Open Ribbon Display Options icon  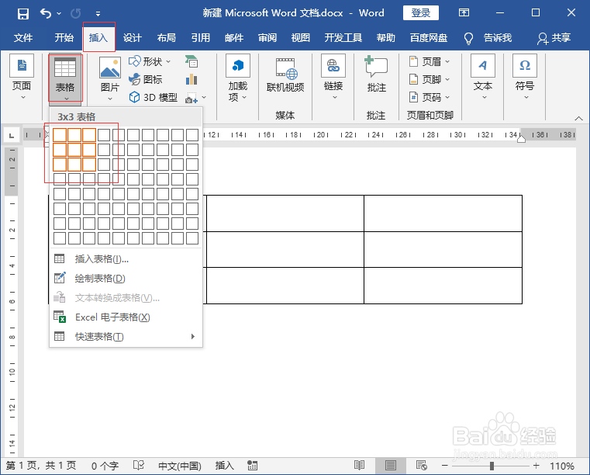click(464, 13)
